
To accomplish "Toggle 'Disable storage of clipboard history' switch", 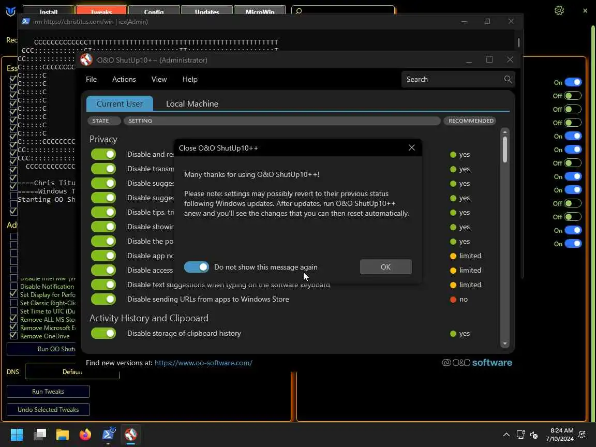I will click(103, 333).
